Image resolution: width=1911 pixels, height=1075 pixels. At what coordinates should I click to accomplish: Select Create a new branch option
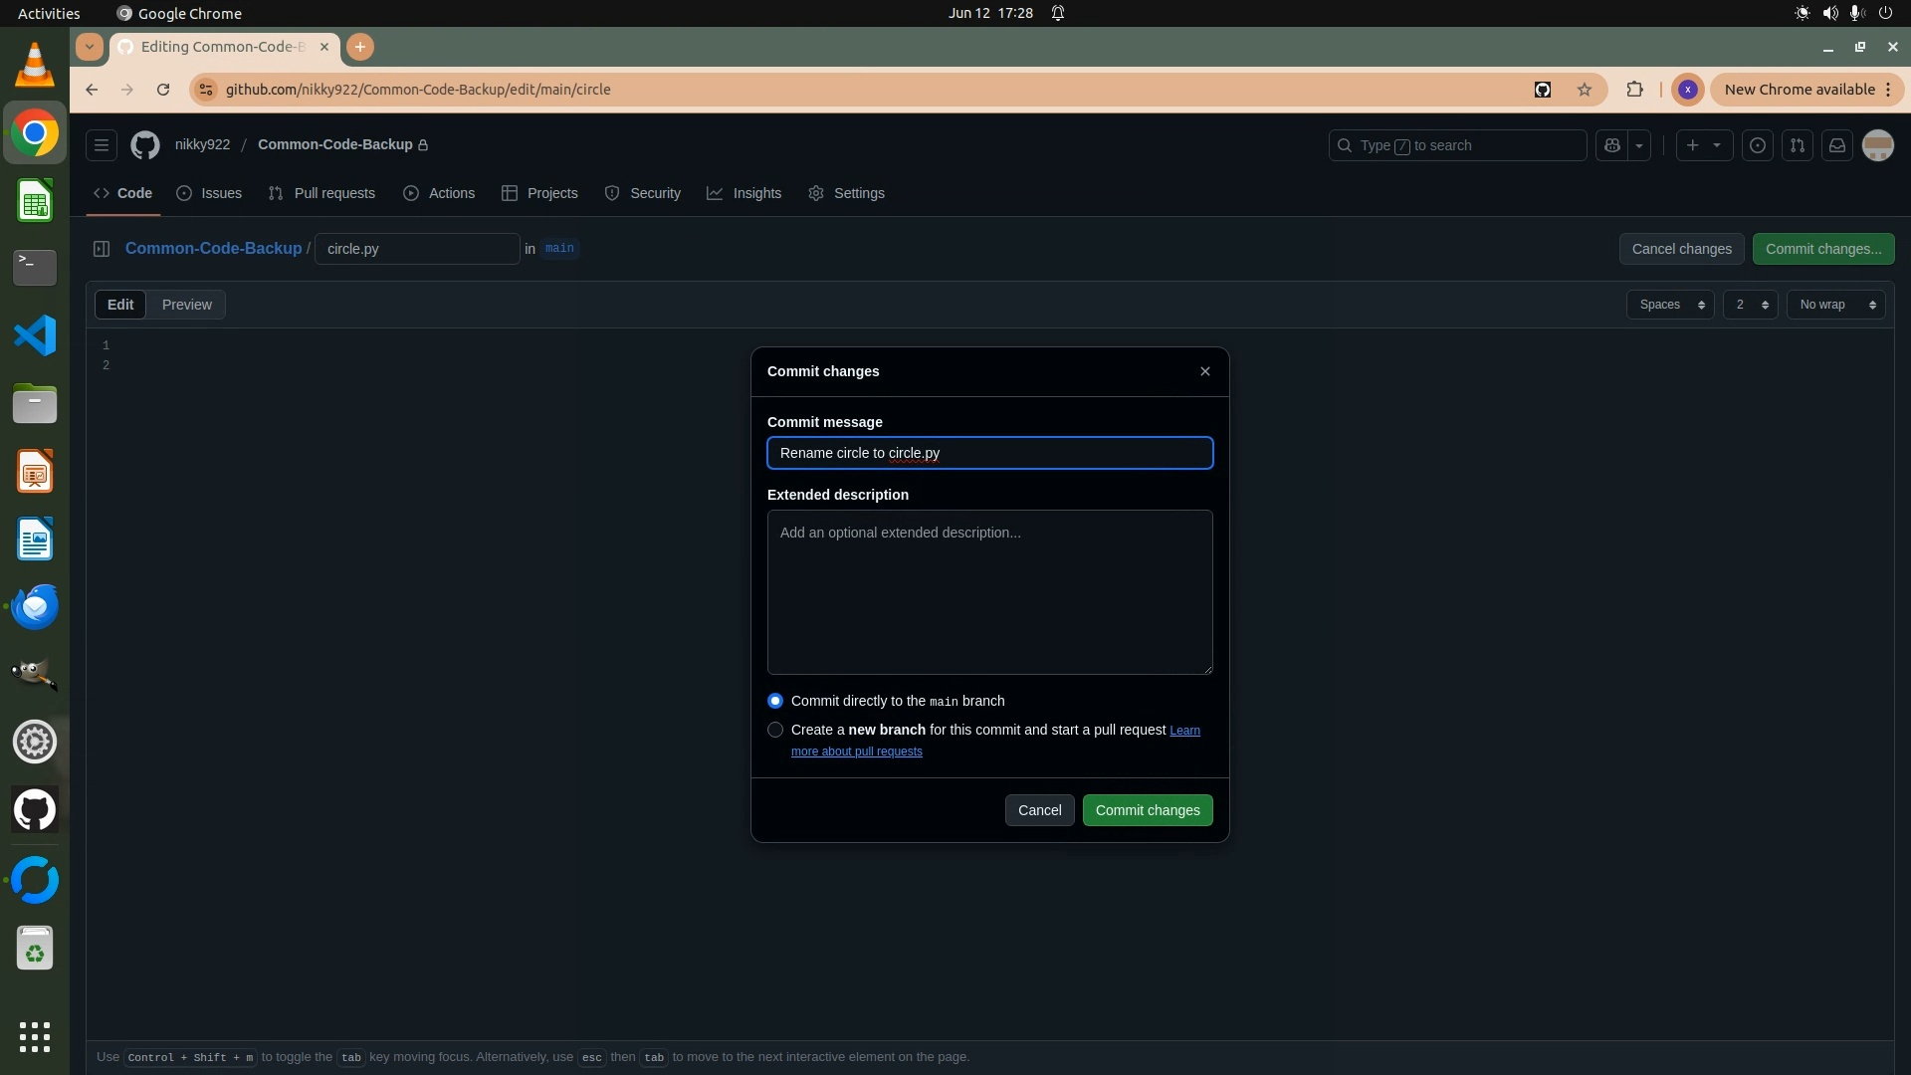775,730
